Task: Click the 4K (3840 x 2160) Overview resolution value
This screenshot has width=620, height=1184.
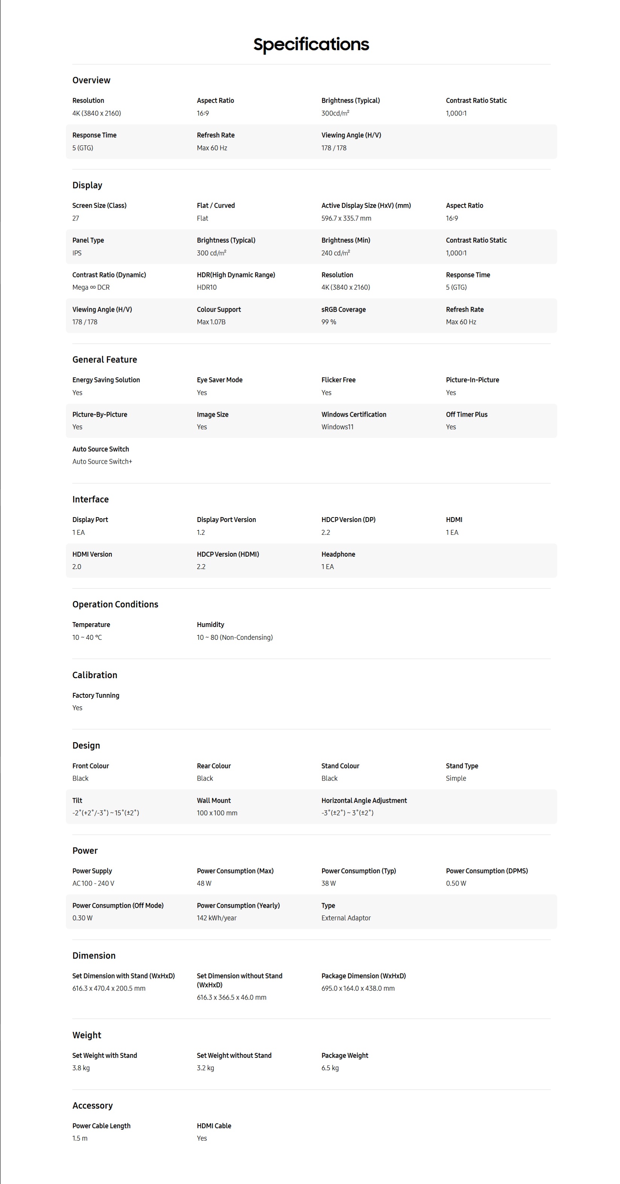Action: [x=96, y=113]
